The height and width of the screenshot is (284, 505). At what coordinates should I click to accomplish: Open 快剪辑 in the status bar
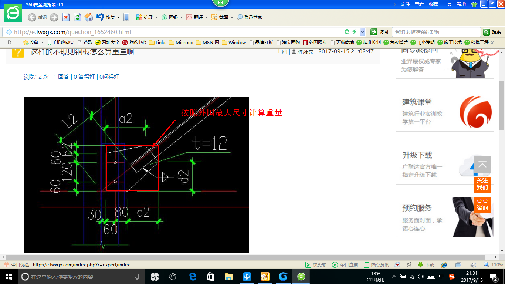coord(316,265)
